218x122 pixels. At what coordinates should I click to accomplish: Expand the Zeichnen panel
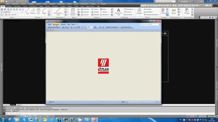(x=38, y=17)
